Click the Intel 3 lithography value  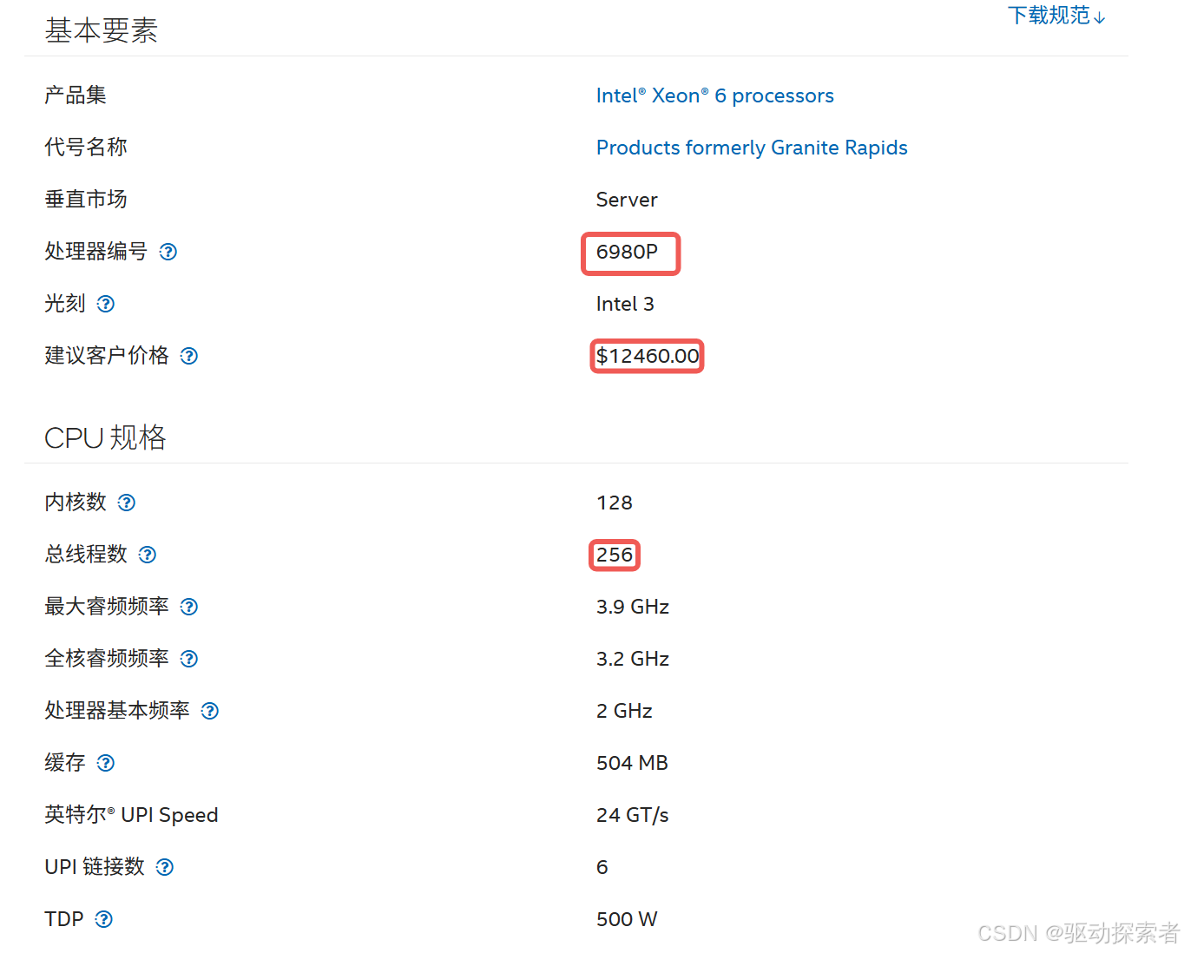625,304
